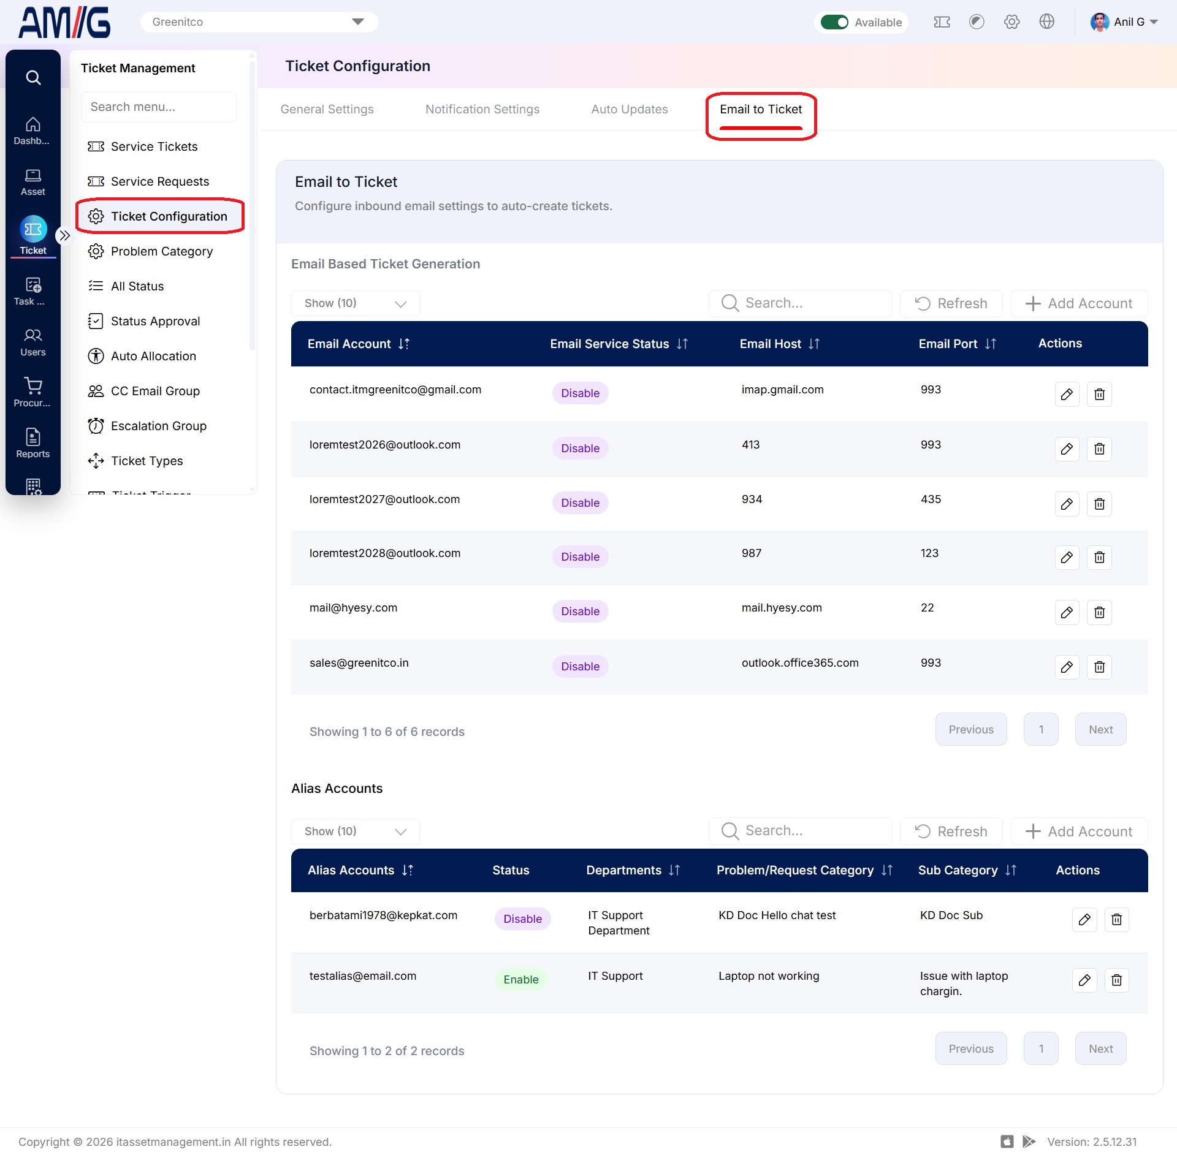The width and height of the screenshot is (1177, 1155).
Task: Open Procurement cart icon
Action: 32,393
